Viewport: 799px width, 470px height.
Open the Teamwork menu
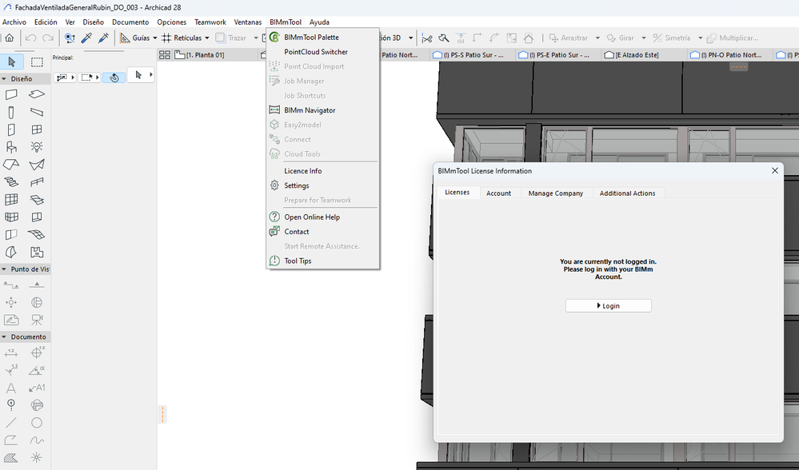210,22
